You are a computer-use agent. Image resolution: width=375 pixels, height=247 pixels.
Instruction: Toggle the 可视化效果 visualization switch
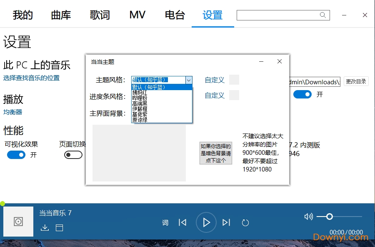click(x=16, y=155)
